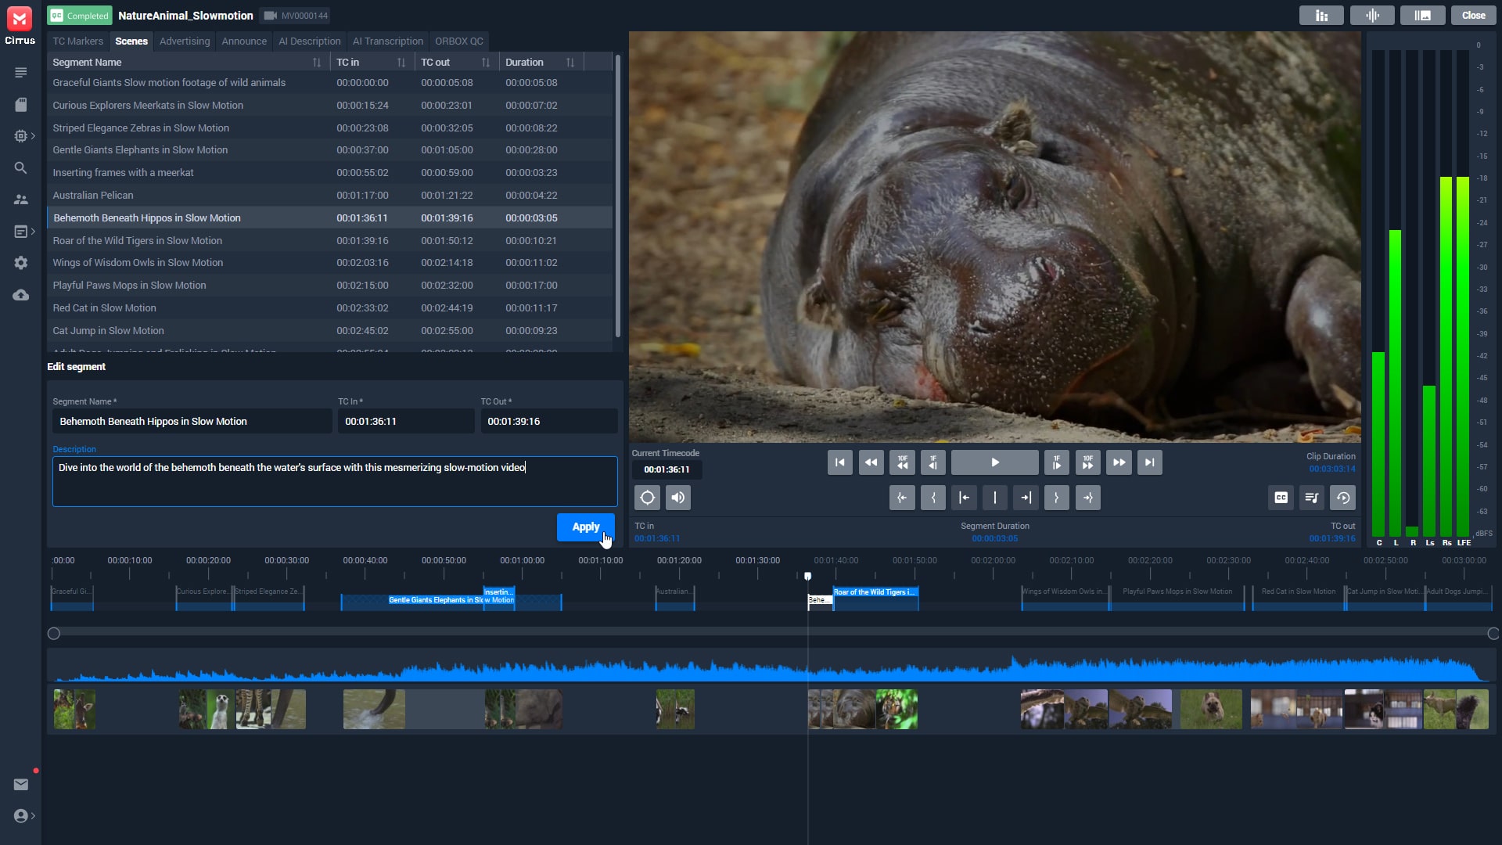
Task: Step back 10 frames
Action: [902, 462]
